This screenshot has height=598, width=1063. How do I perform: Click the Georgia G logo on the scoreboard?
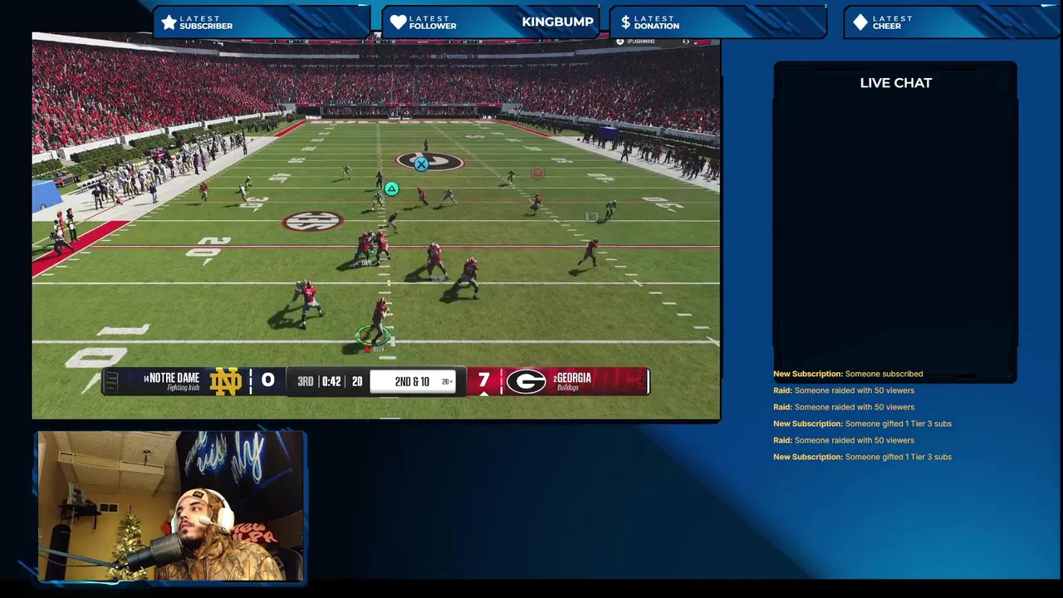(x=526, y=382)
